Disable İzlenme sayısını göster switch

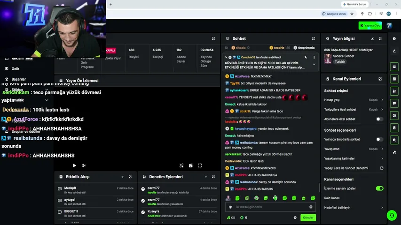[x=379, y=188]
